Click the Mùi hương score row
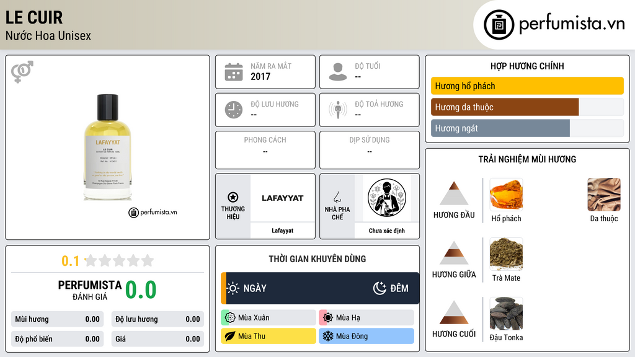Screen dimensions: 635x357 pos(57,319)
